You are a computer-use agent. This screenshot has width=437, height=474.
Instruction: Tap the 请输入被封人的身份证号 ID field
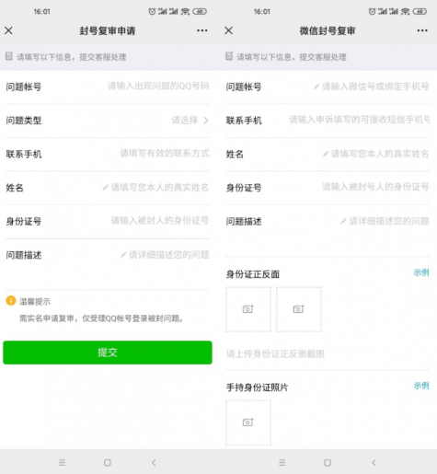point(160,221)
